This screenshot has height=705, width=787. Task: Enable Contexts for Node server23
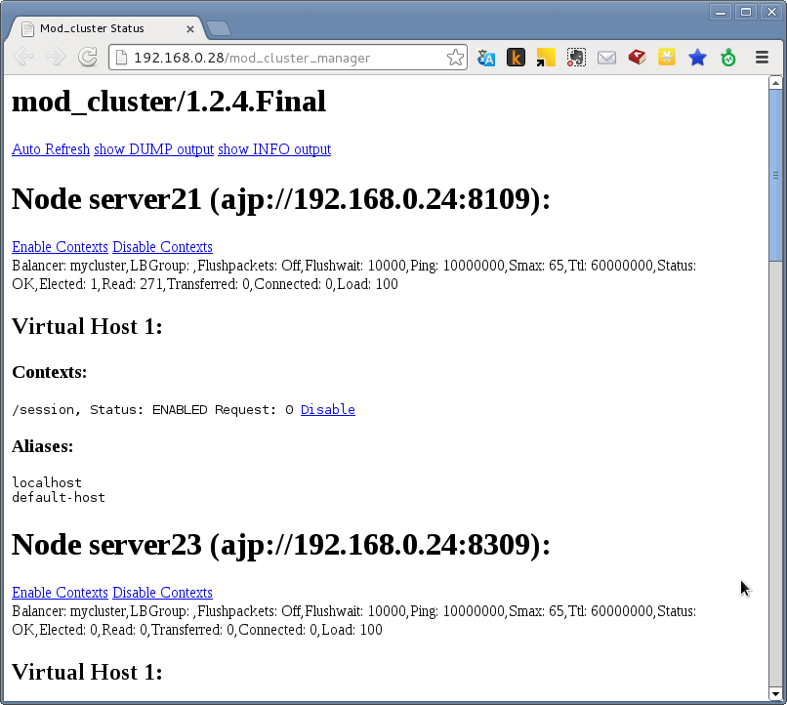pyautogui.click(x=60, y=593)
